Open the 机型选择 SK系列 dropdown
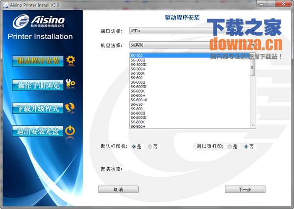294x209 pixels. point(193,45)
